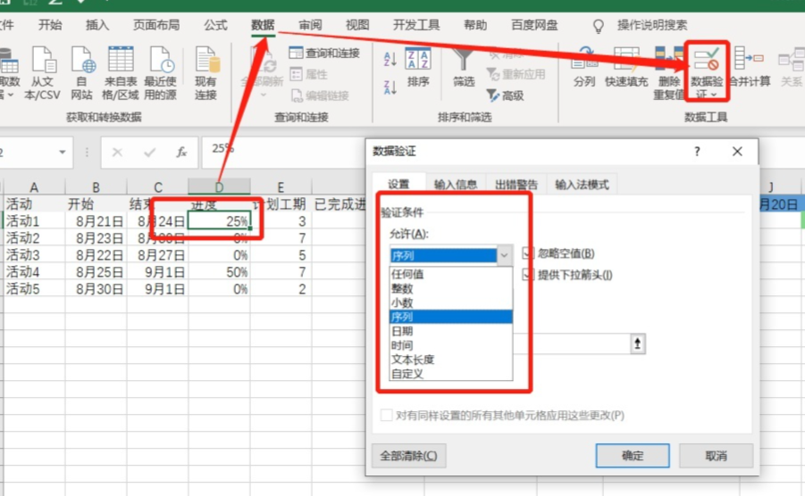Image resolution: width=805 pixels, height=496 pixels.
Task: Select the 活动5 cell
Action: click(x=34, y=289)
